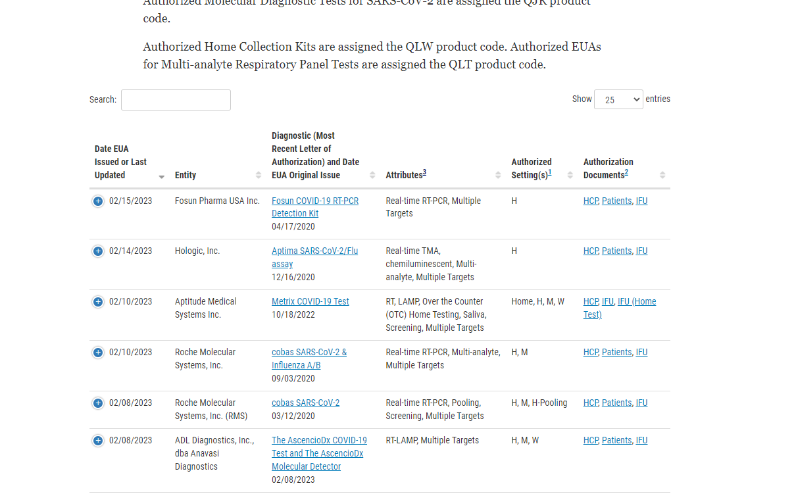
Task: Open Patients document for Hologic
Action: point(616,251)
